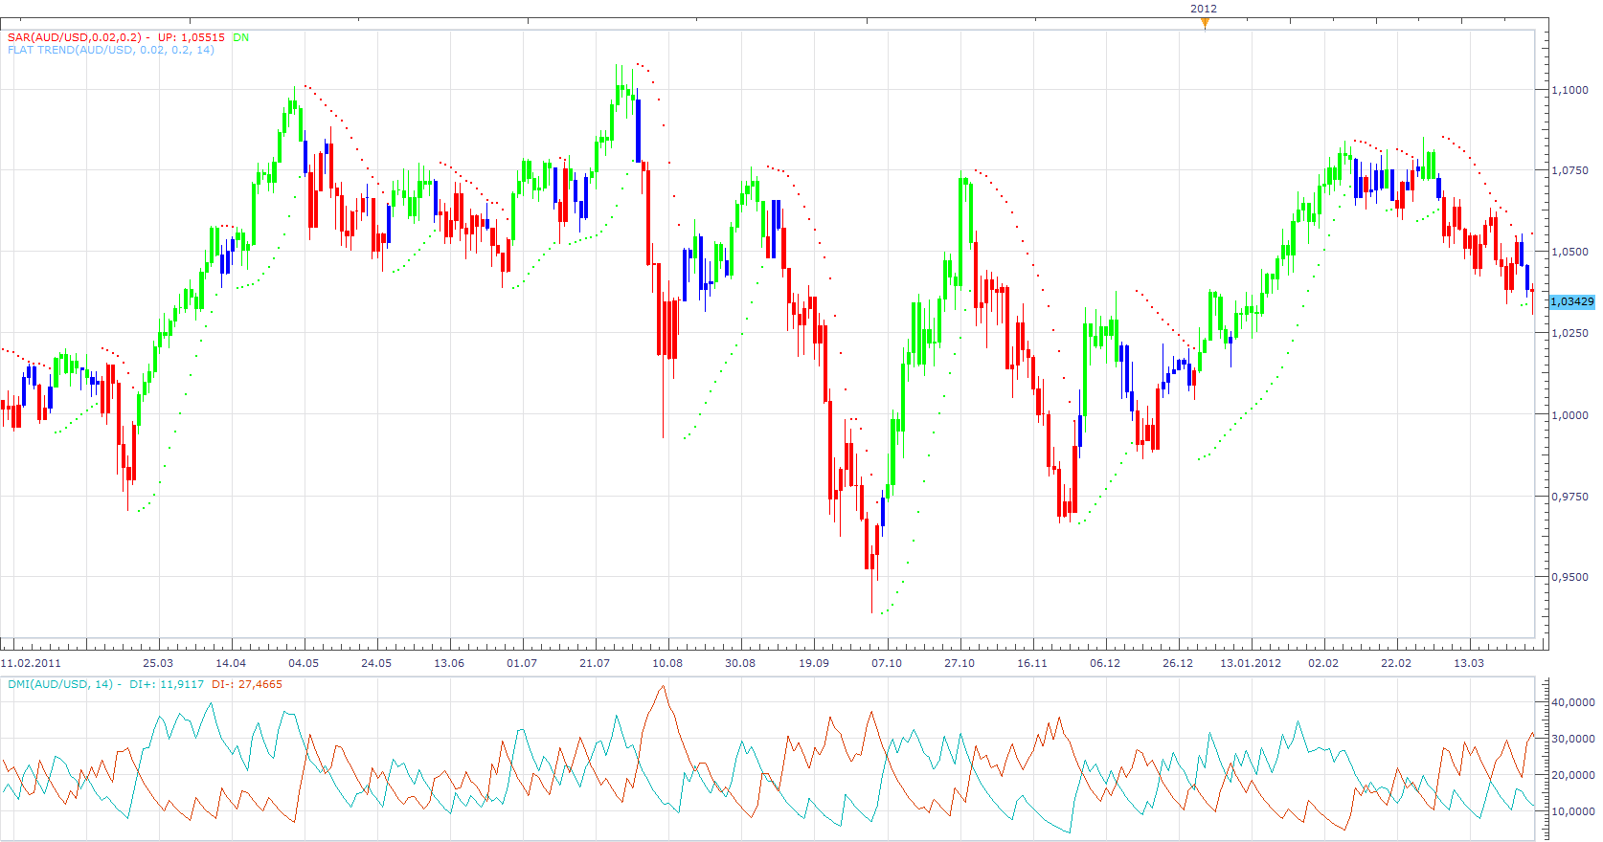Screen dimensions: 1603x842
Task: Select the 2012 year label above chart
Action: tap(1204, 9)
